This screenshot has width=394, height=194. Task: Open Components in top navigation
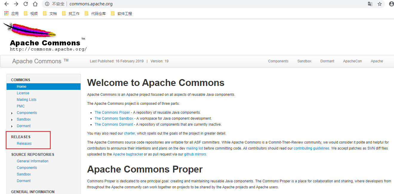tap(278, 61)
